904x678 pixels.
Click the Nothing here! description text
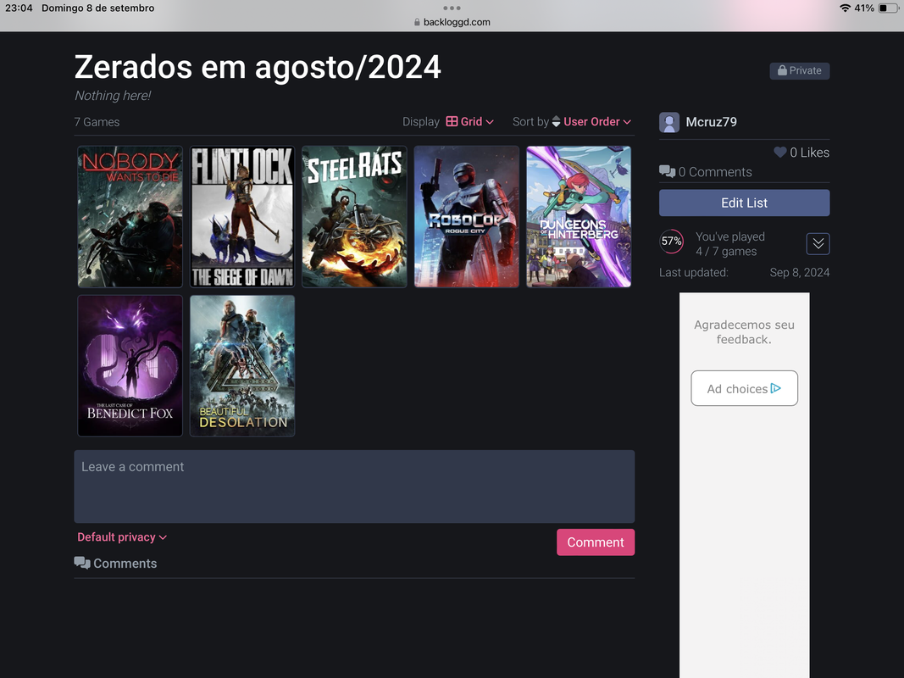(113, 96)
